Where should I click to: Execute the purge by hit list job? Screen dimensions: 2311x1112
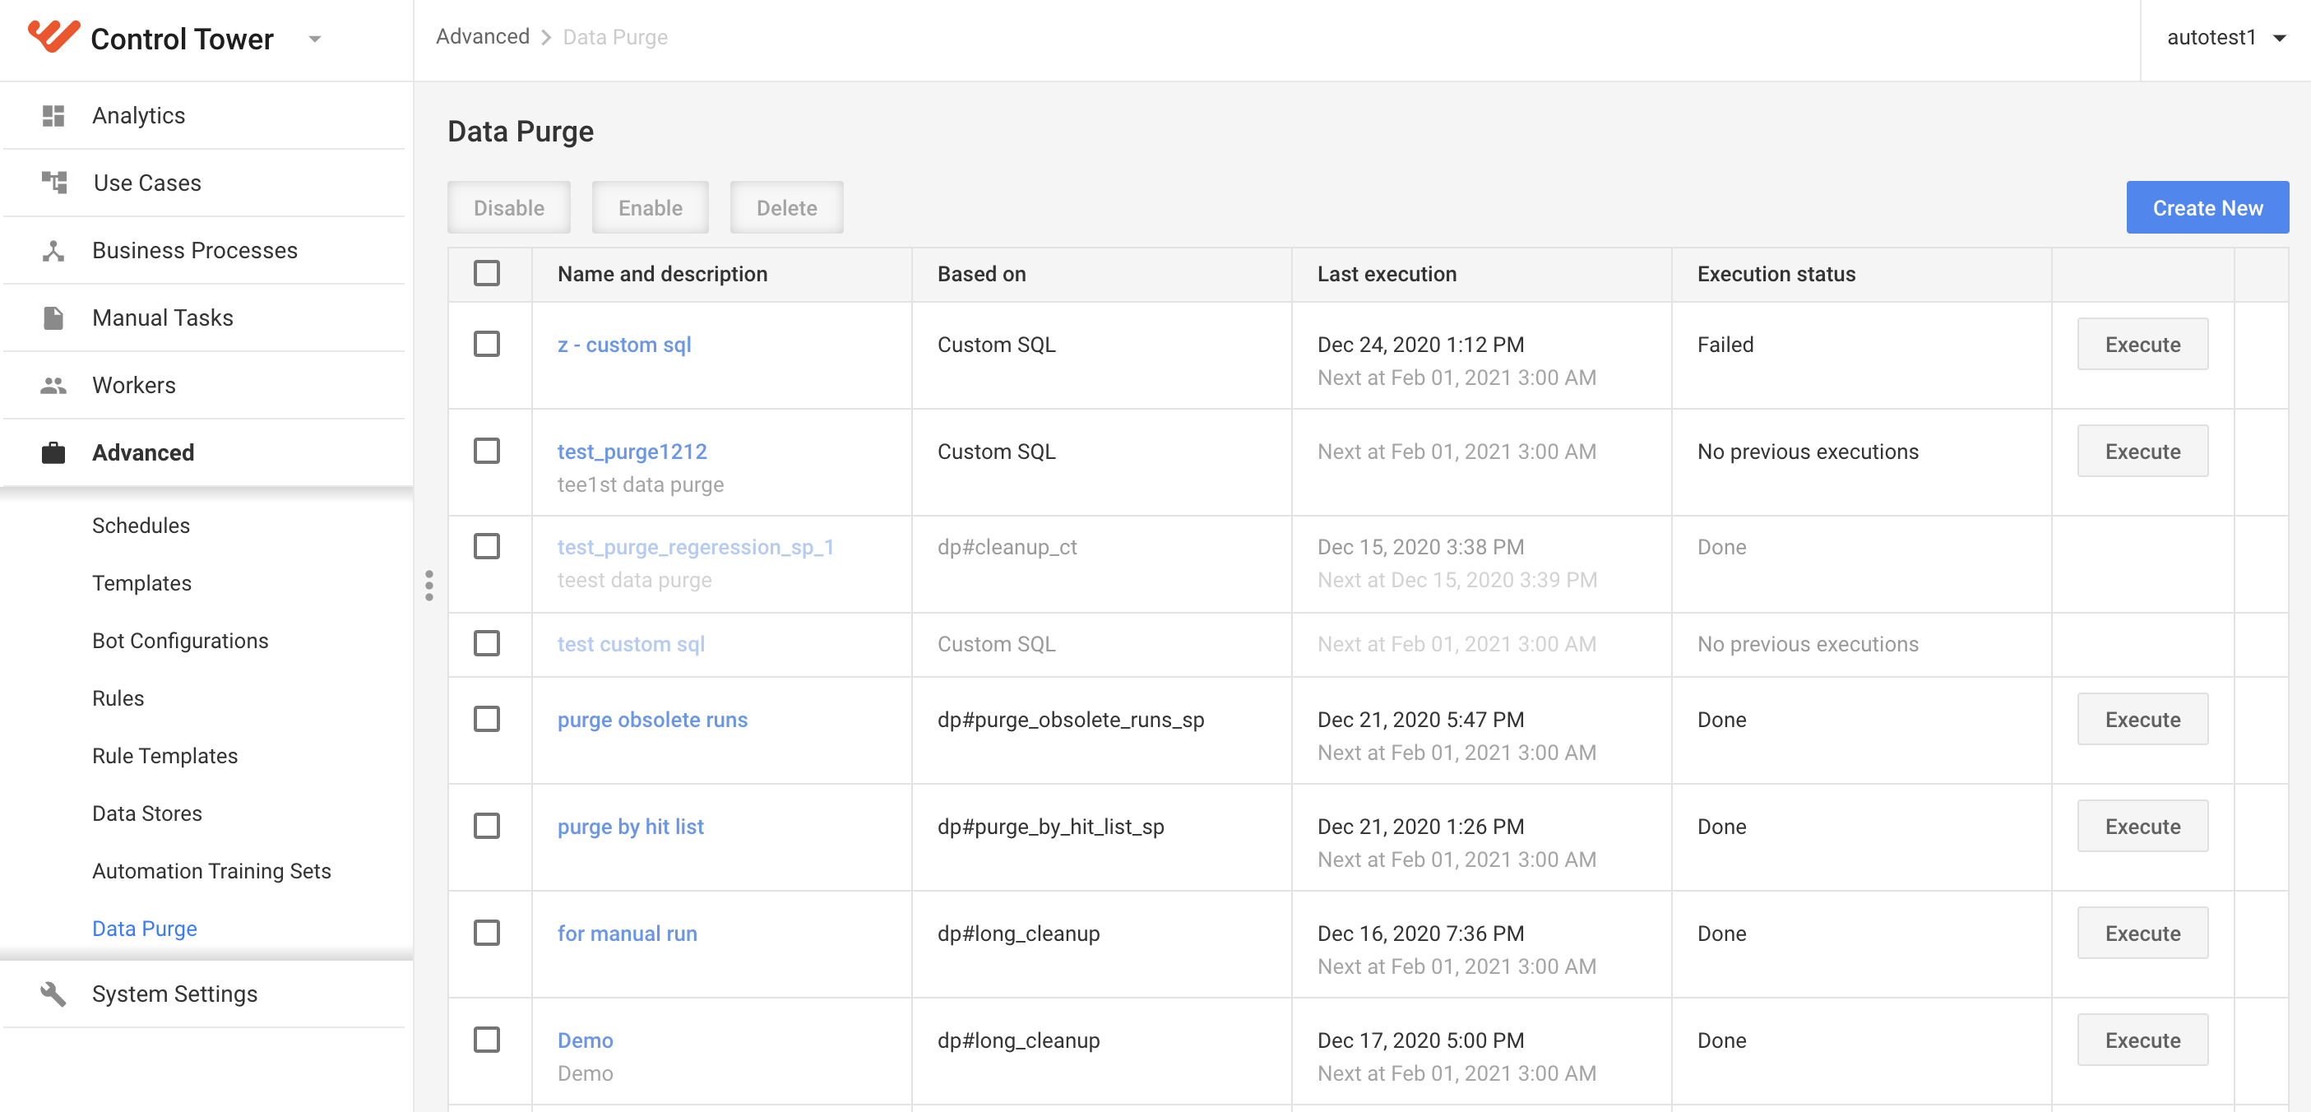pos(2142,826)
